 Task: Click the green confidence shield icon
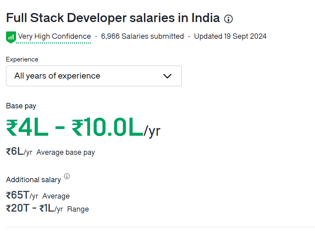[x=11, y=37]
